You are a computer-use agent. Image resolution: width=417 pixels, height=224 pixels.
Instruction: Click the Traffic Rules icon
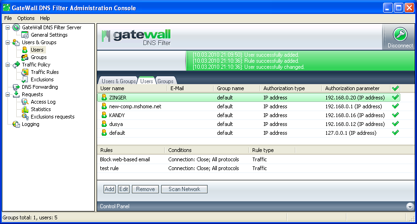25,72
